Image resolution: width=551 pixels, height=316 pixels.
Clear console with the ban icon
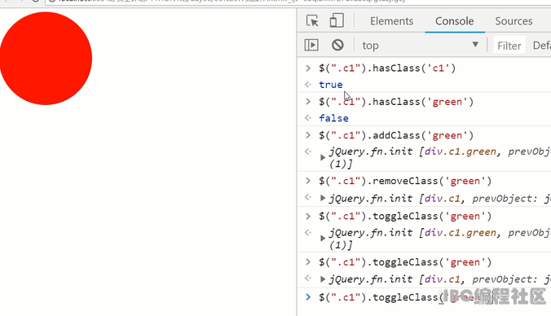tap(337, 45)
